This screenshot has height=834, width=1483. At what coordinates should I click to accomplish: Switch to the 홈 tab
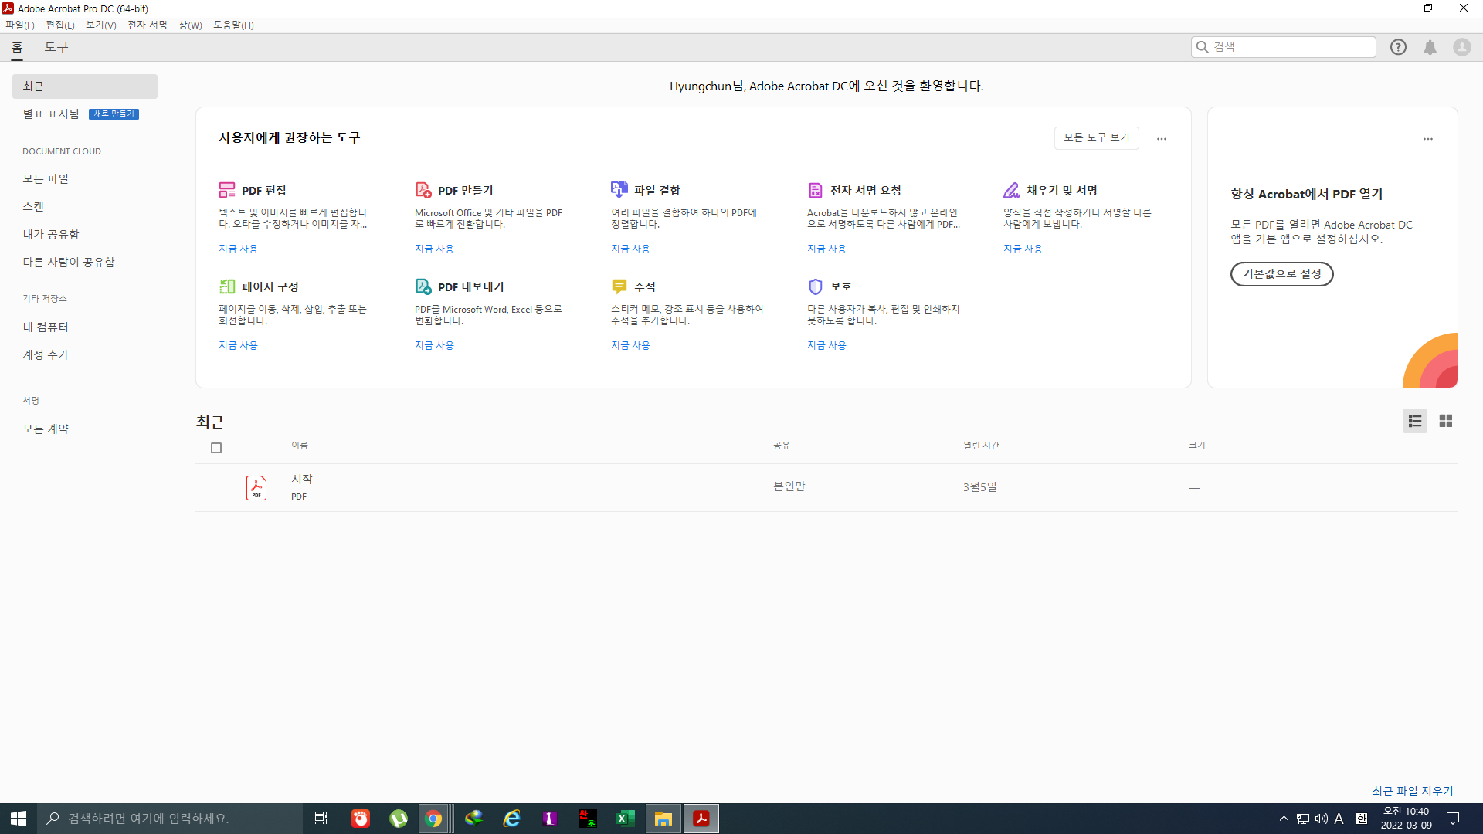tap(17, 47)
